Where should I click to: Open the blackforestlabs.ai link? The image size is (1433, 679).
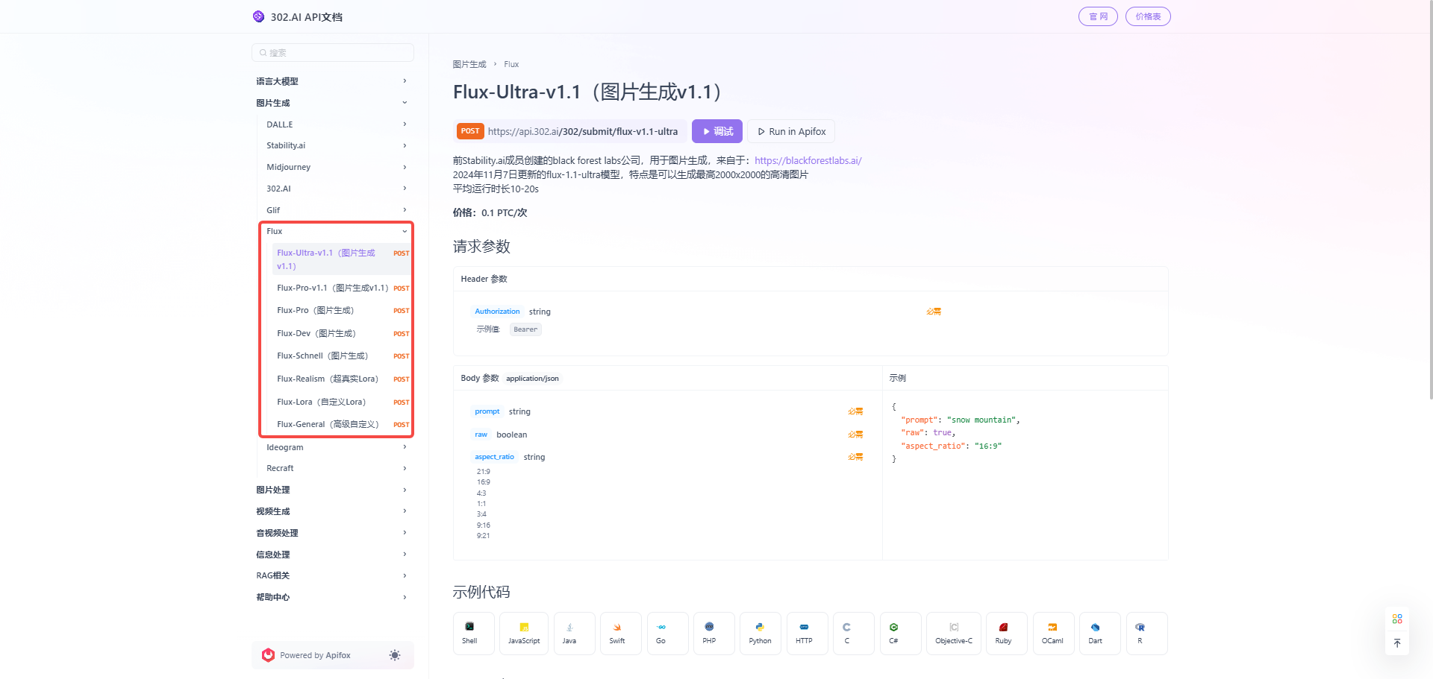tap(808, 160)
